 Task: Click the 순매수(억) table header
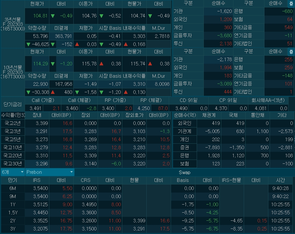(x=184, y=115)
